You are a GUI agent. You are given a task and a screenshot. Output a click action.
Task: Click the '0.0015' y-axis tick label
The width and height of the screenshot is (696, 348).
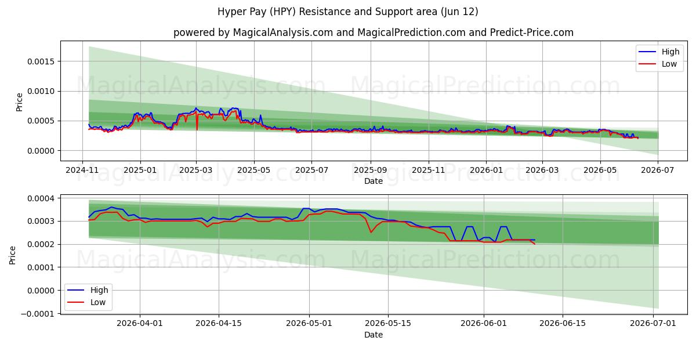[x=42, y=61]
